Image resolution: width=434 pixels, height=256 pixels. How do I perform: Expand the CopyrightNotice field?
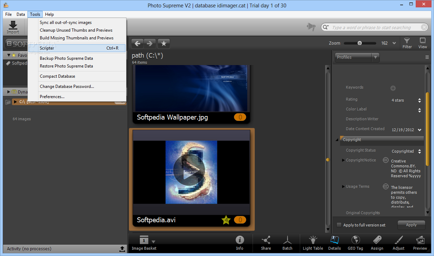pyautogui.click(x=343, y=160)
